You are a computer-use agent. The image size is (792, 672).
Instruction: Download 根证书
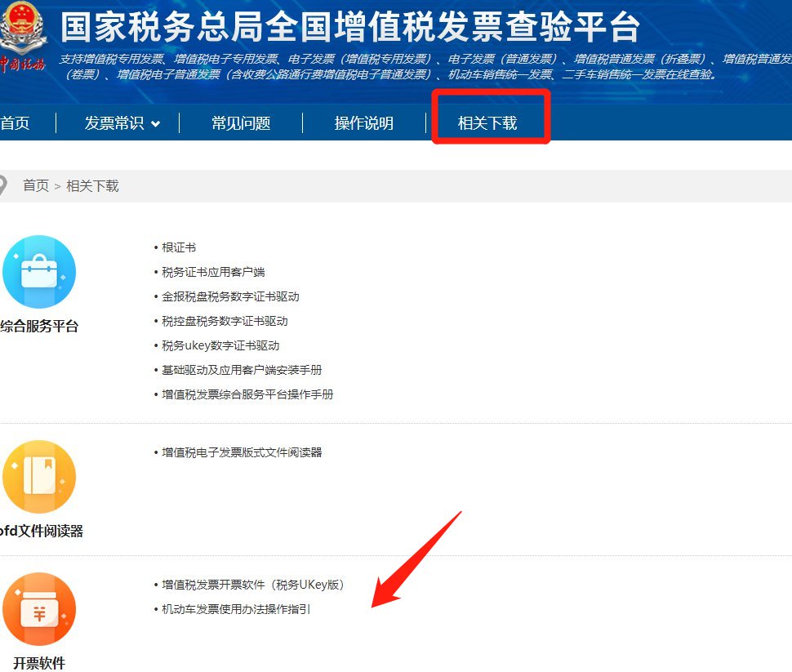[x=178, y=247]
